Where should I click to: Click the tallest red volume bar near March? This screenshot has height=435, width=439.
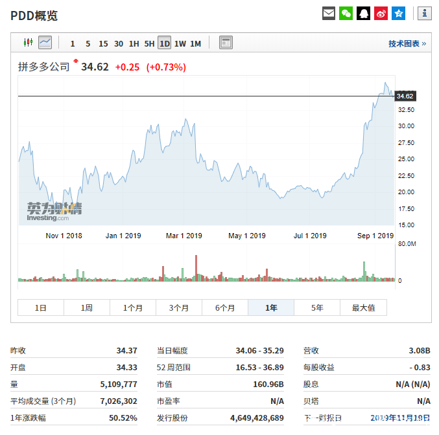coord(196,268)
